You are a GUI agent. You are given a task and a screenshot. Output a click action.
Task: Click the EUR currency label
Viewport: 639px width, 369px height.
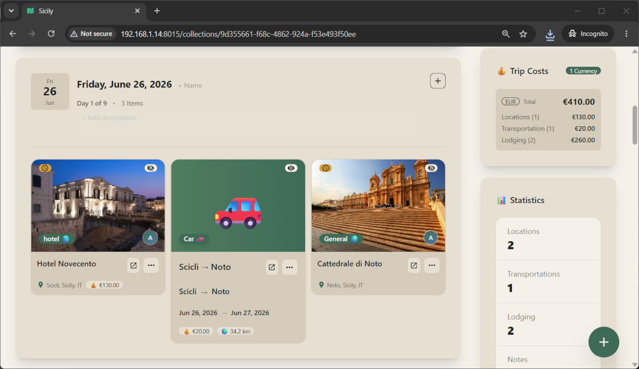pos(511,102)
